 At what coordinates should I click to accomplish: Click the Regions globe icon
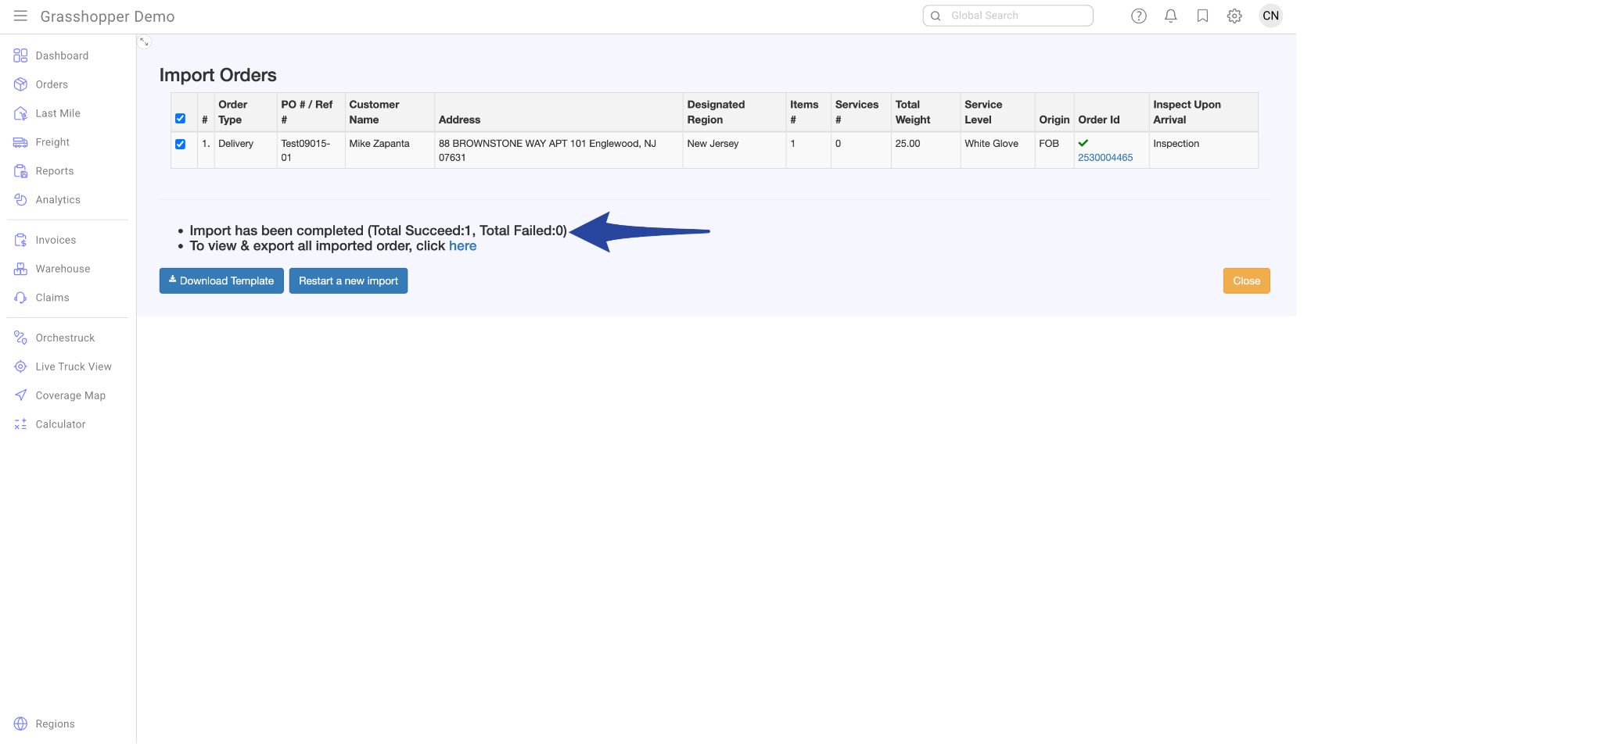coord(20,724)
